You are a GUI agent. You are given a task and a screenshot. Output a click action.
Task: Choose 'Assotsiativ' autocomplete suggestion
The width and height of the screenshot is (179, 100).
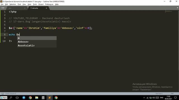coord(37,46)
